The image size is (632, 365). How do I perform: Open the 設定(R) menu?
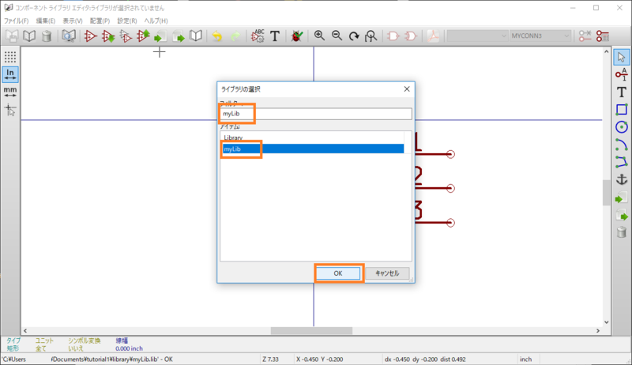(x=127, y=21)
